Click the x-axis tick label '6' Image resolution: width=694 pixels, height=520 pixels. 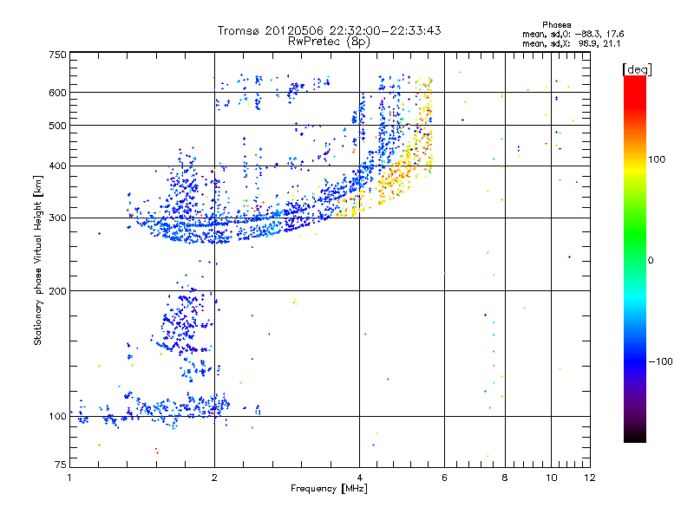pos(444,478)
